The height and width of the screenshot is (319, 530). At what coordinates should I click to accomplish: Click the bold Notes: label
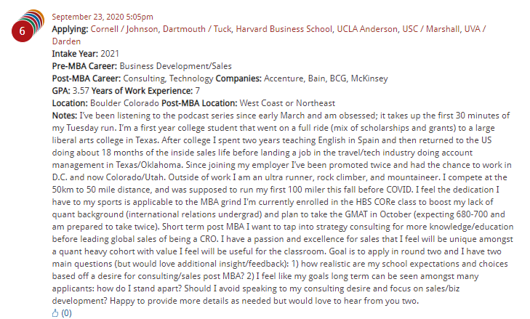(65, 116)
